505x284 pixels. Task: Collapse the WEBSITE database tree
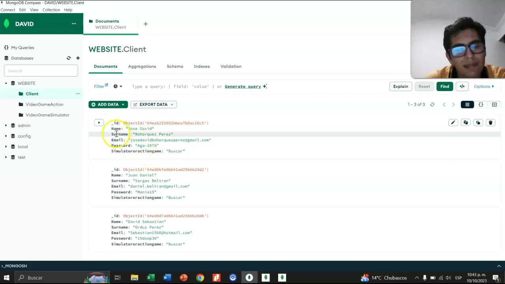pos(6,83)
